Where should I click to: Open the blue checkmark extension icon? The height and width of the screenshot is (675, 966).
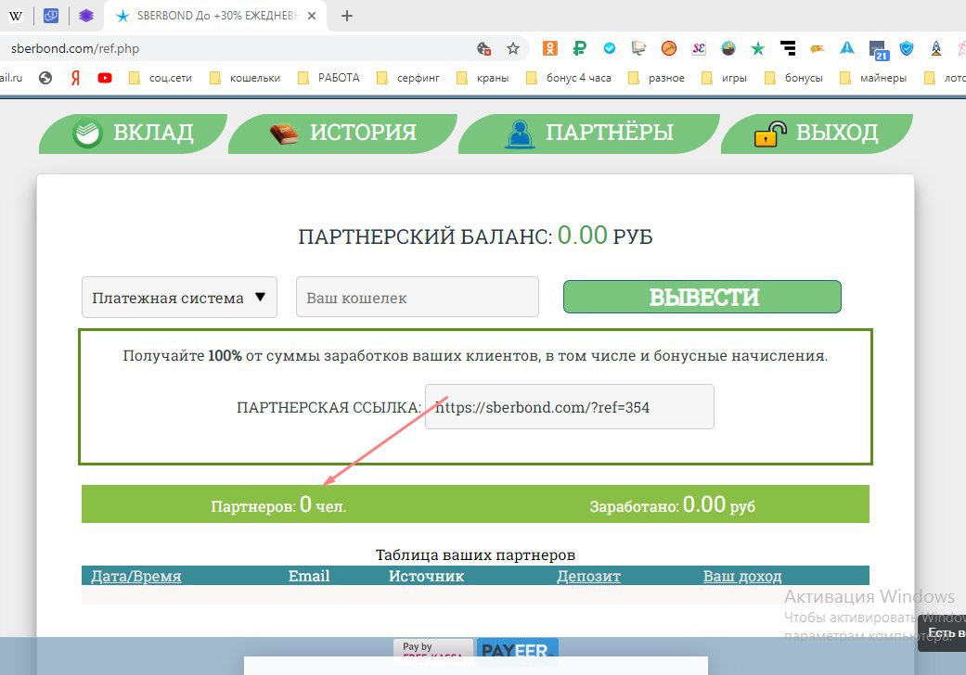(x=610, y=48)
